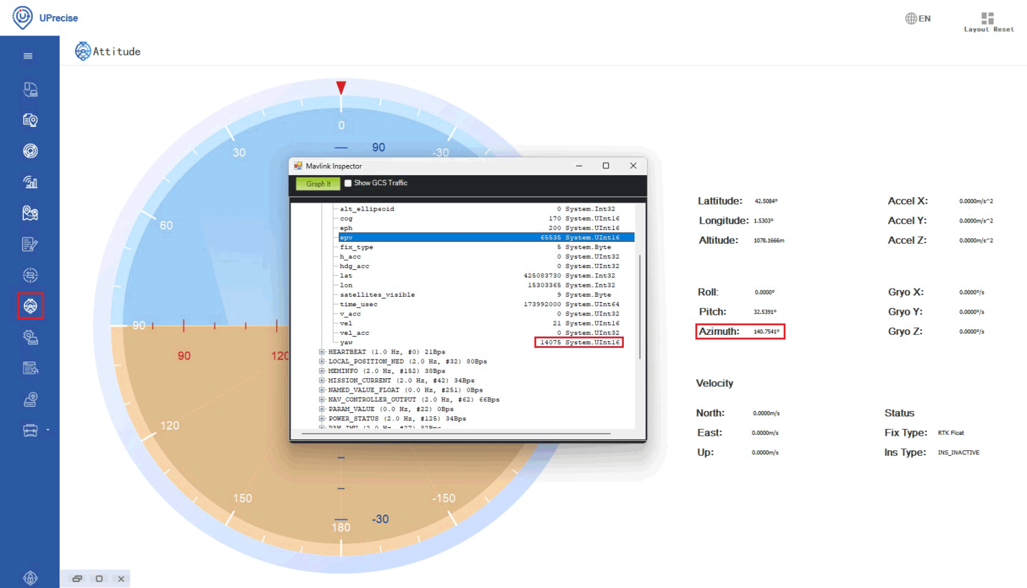Open the sidebar hamburger menu
The image size is (1027, 588).
[x=28, y=55]
